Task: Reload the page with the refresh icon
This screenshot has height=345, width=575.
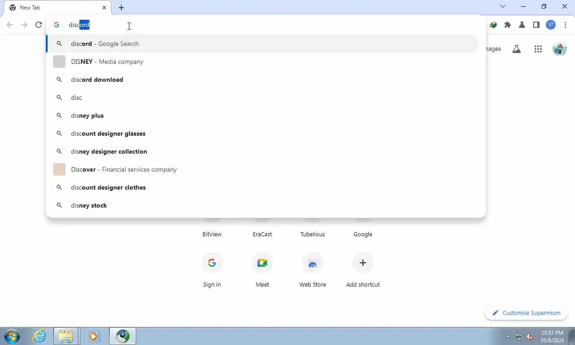Action: [39, 25]
